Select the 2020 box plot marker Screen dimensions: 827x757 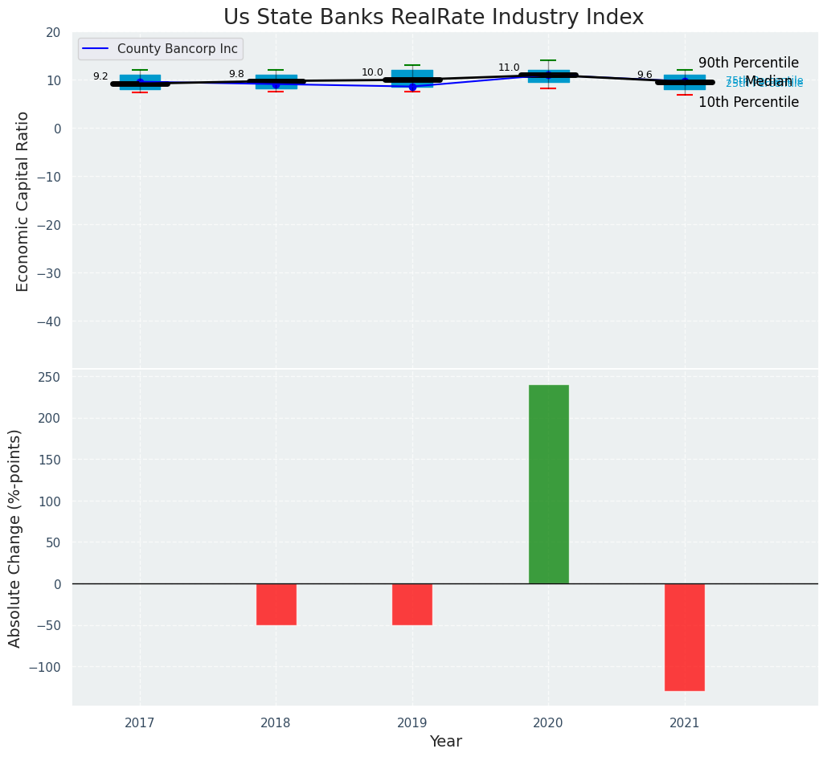pyautogui.click(x=548, y=76)
